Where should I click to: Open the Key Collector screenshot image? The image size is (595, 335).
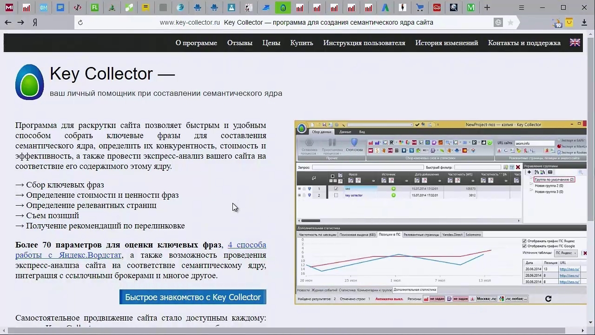coord(441,212)
